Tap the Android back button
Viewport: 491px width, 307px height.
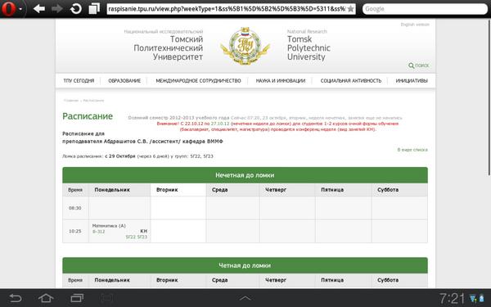tap(15, 298)
